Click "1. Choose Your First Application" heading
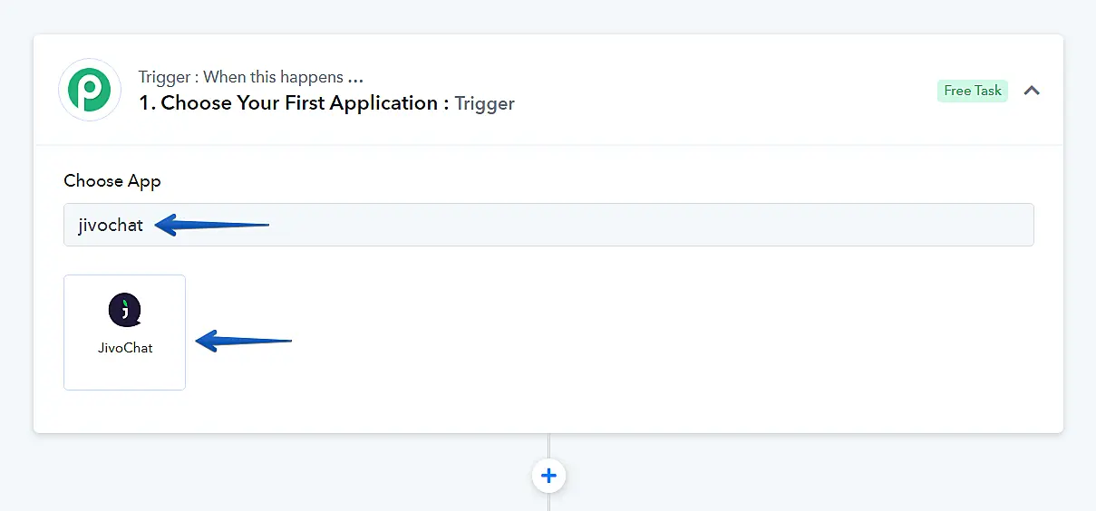 coord(294,103)
